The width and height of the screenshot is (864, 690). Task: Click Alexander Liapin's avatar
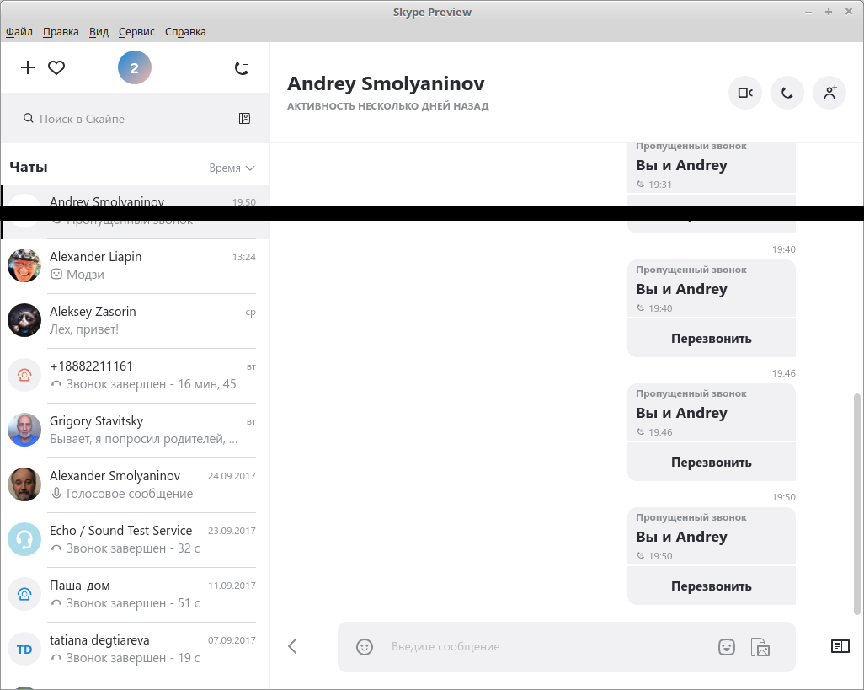coord(24,265)
